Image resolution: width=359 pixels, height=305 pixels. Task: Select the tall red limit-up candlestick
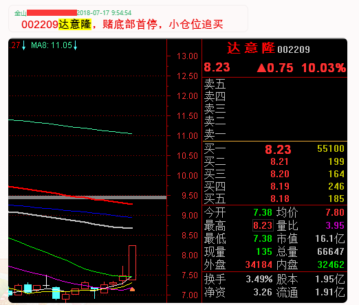pos(132,262)
